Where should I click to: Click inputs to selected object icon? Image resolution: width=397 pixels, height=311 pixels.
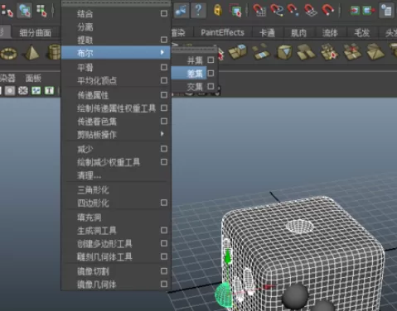(x=355, y=11)
